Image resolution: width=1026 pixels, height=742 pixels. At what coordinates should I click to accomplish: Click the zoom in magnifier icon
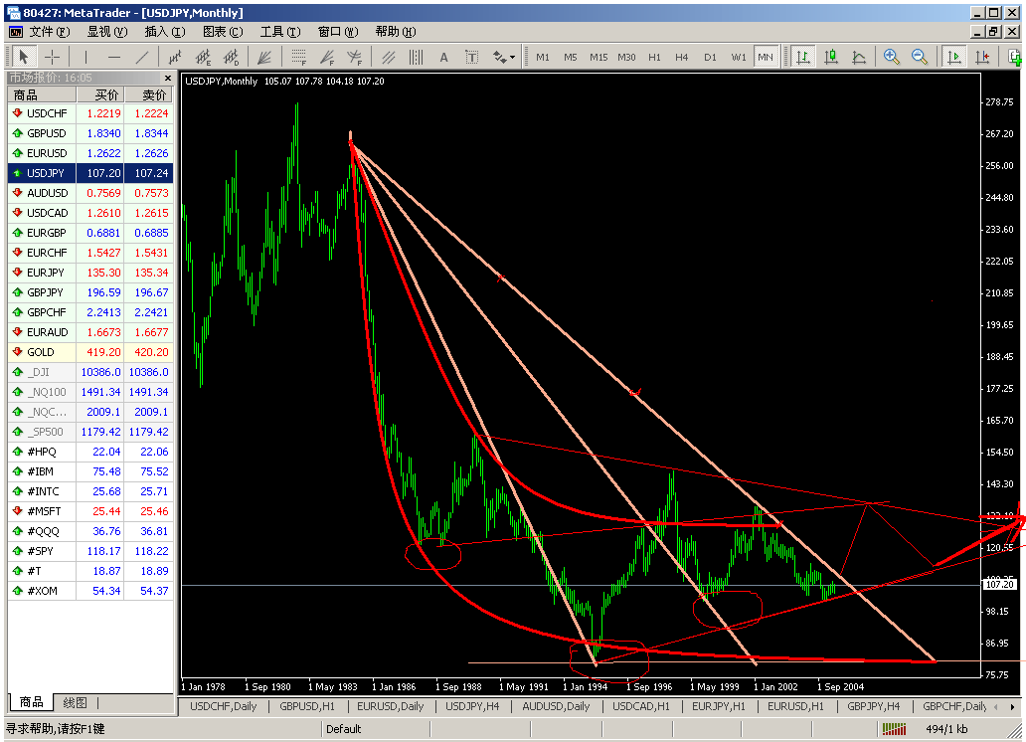pyautogui.click(x=892, y=57)
